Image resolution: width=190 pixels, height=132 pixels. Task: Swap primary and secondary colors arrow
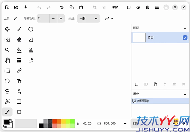11,120
